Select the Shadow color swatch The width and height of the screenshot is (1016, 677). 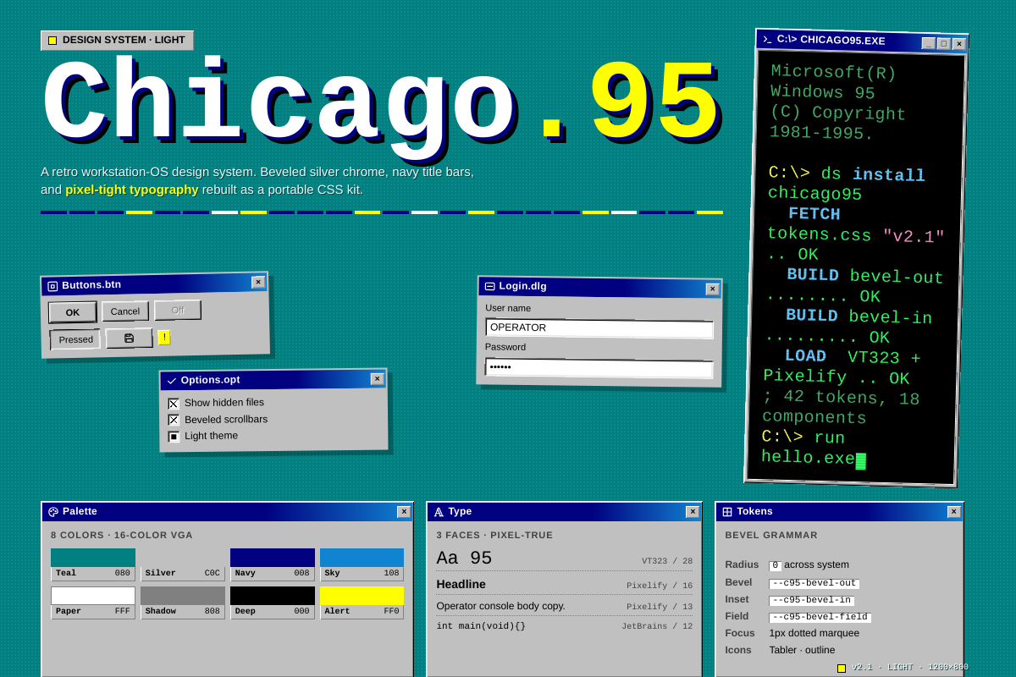point(183,603)
